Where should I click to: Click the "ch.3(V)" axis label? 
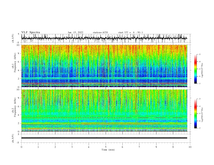point(13,138)
